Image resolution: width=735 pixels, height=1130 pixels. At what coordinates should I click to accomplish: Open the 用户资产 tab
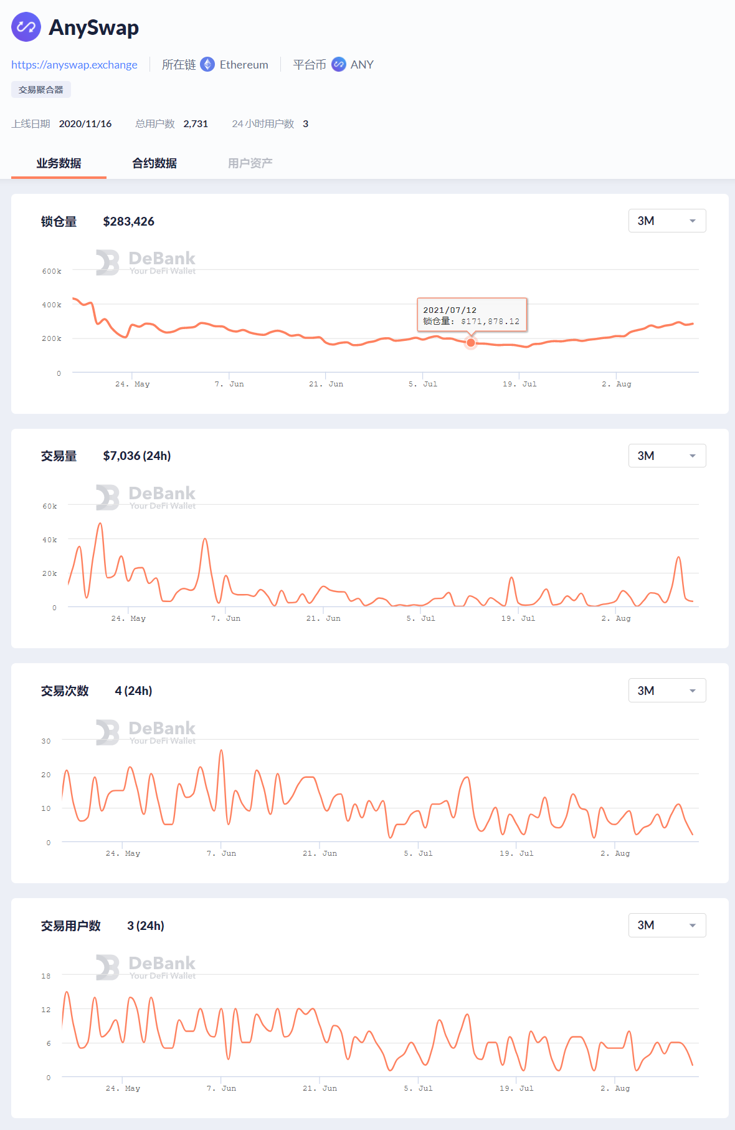tap(250, 163)
